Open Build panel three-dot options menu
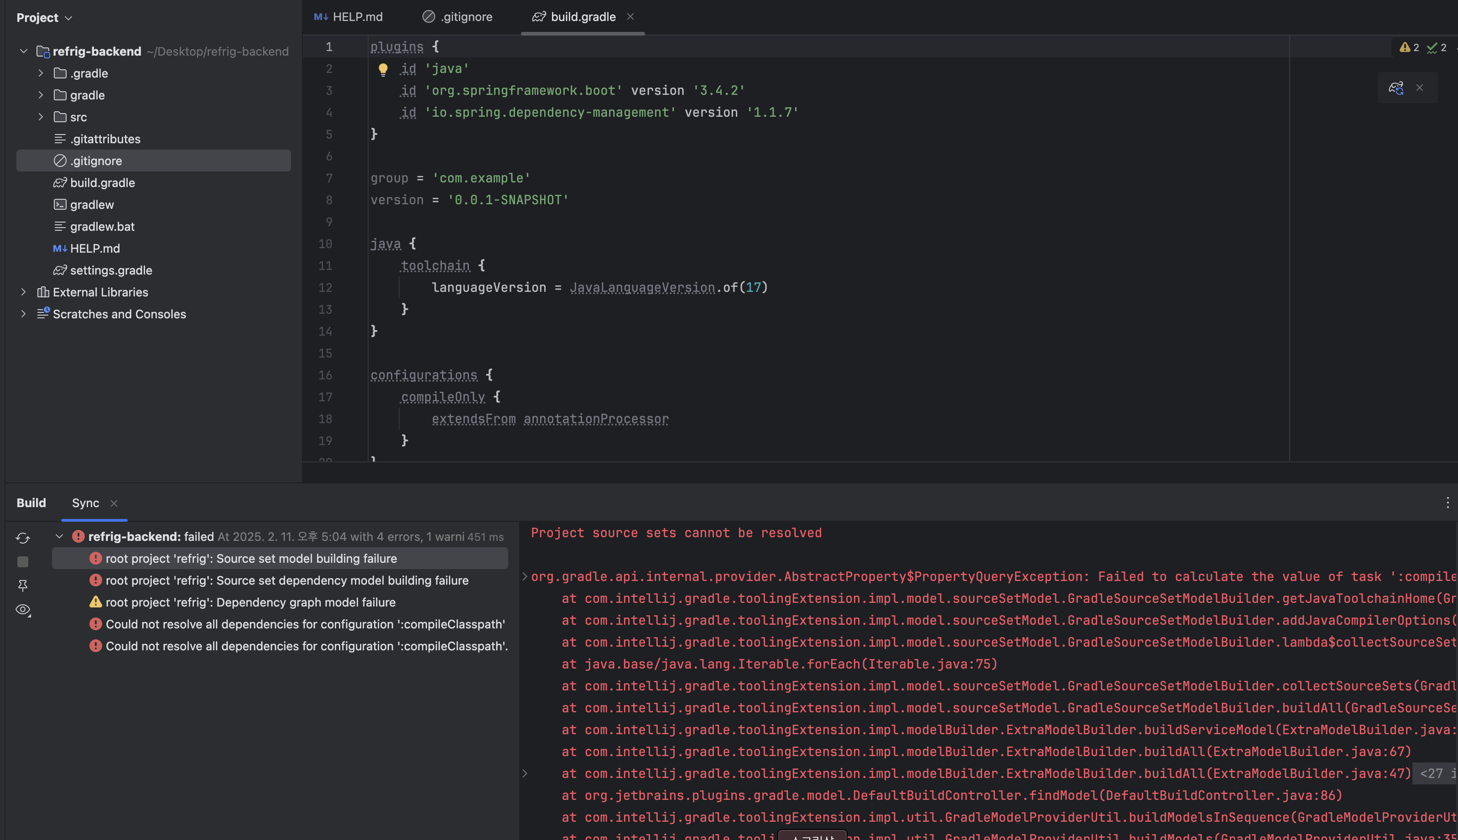The image size is (1458, 840). click(x=1447, y=503)
